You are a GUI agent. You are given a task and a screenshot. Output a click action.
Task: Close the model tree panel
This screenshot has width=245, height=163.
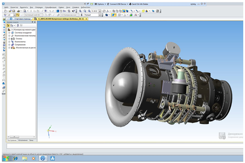pos(35,22)
